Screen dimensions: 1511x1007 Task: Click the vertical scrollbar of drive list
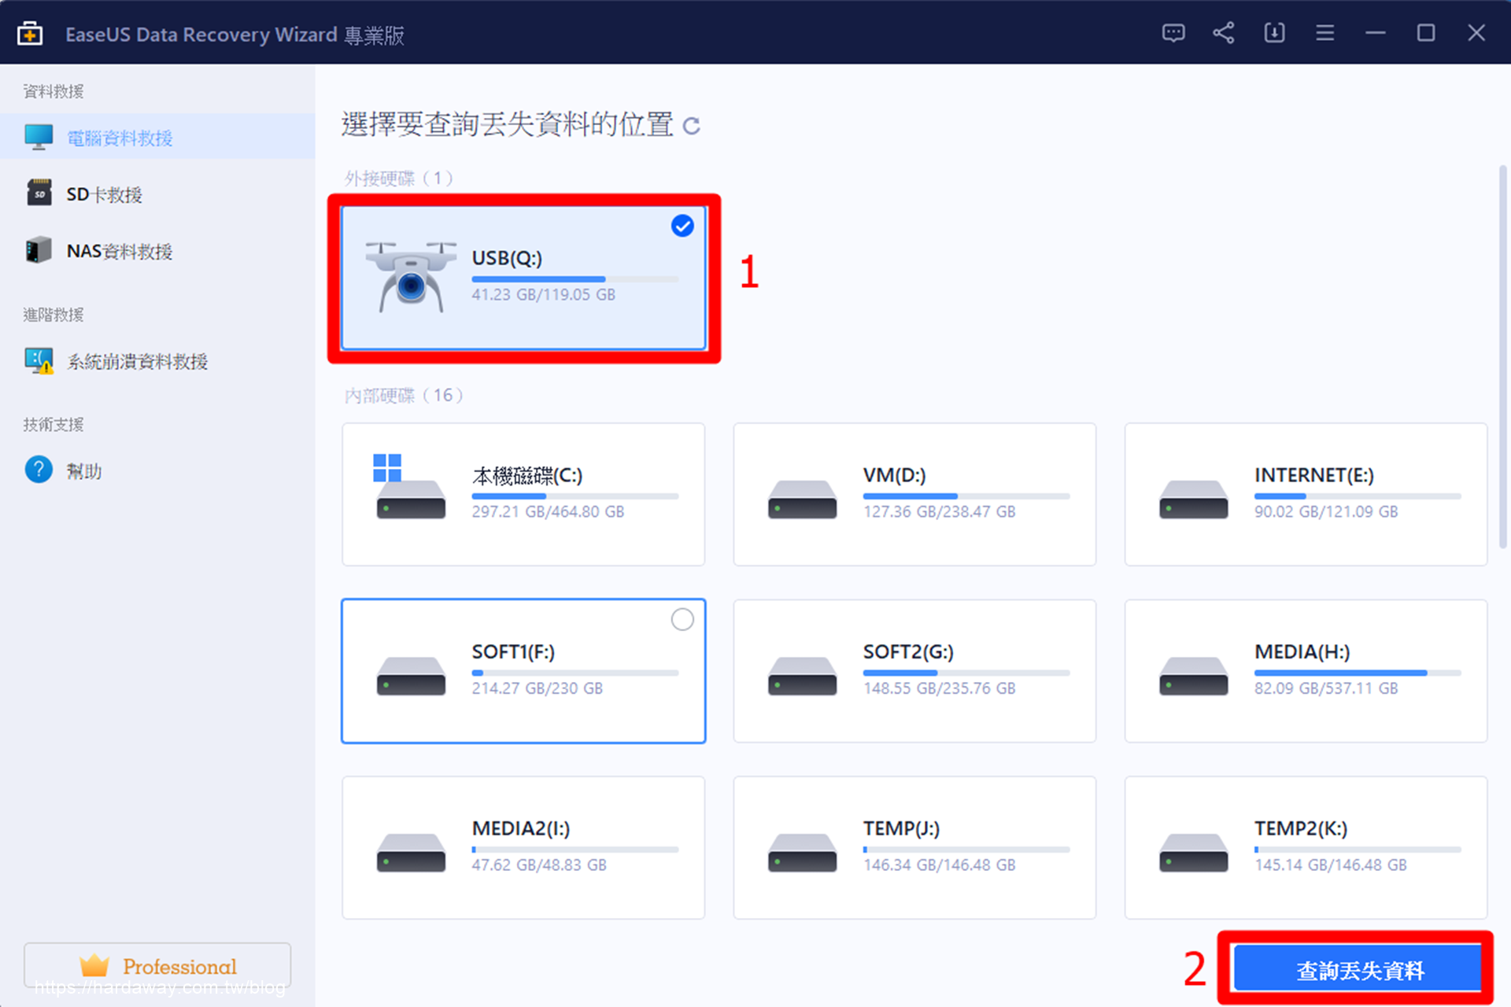point(1502,356)
